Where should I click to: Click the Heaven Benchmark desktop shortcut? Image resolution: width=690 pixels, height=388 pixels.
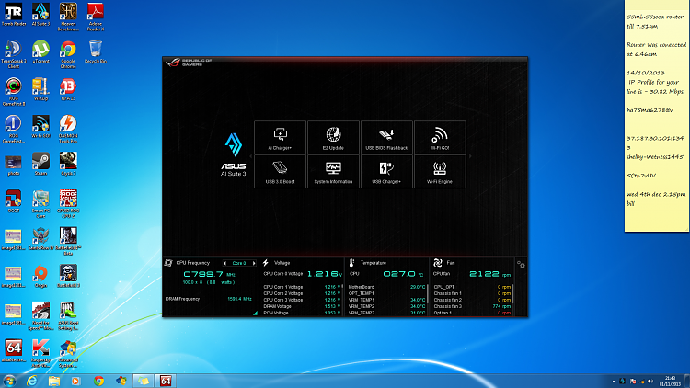point(68,17)
